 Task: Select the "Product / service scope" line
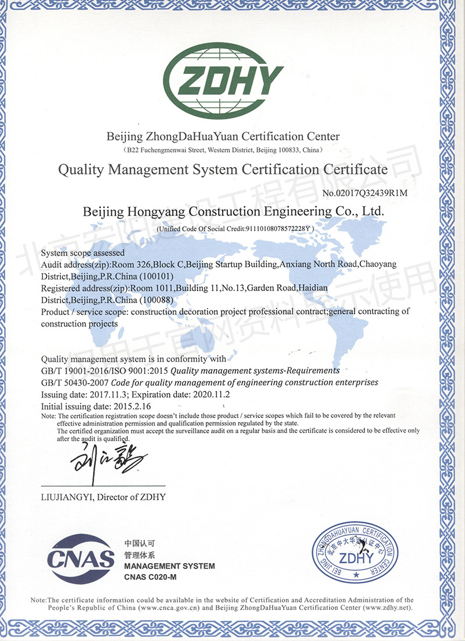(x=225, y=312)
